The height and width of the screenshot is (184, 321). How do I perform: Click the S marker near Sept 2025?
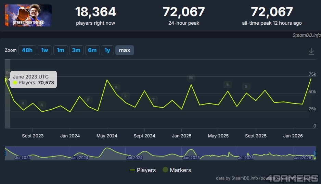pyautogui.click(x=246, y=86)
